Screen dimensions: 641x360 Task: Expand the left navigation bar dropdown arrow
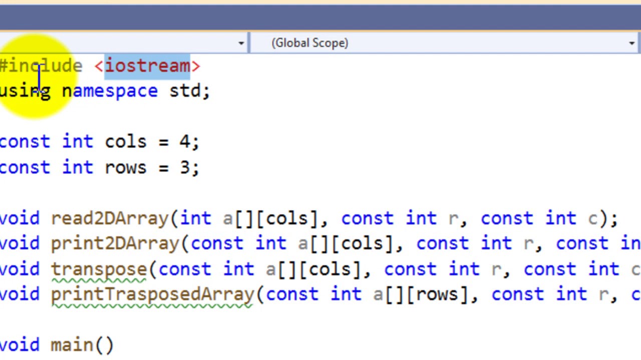pos(241,43)
